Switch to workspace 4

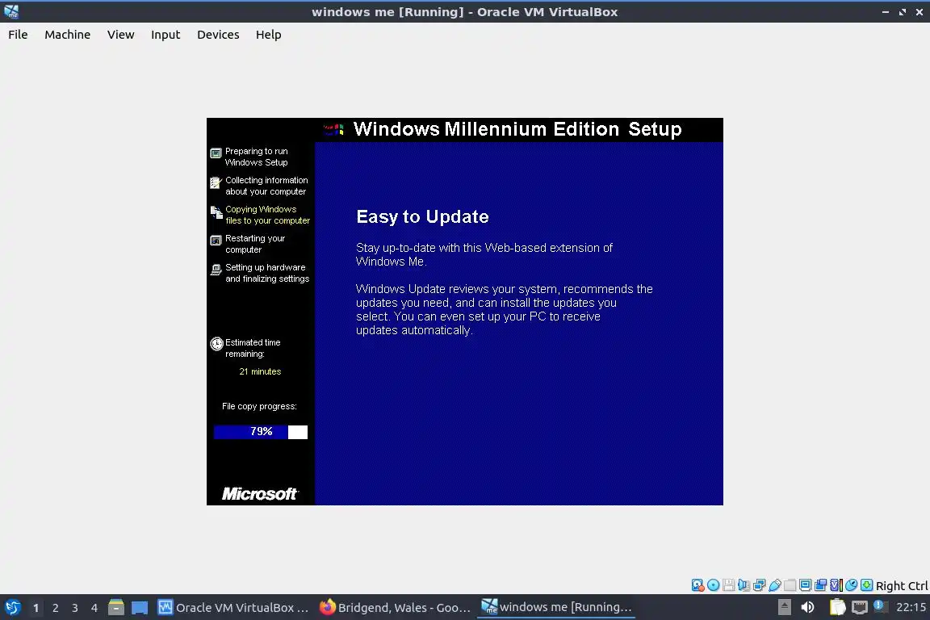coord(94,608)
